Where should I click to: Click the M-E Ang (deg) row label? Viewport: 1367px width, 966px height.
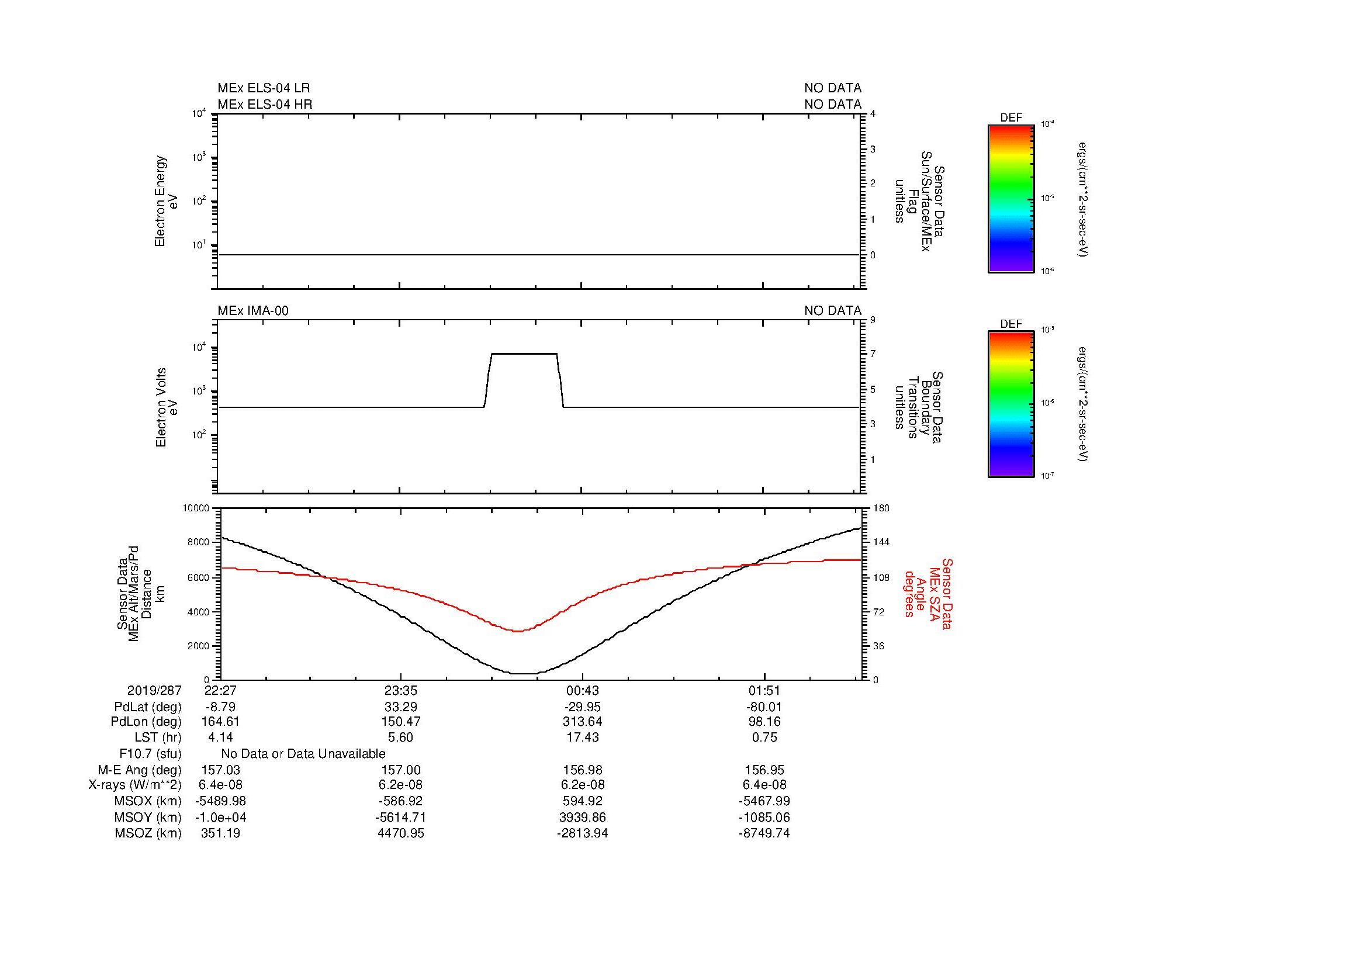point(140,770)
